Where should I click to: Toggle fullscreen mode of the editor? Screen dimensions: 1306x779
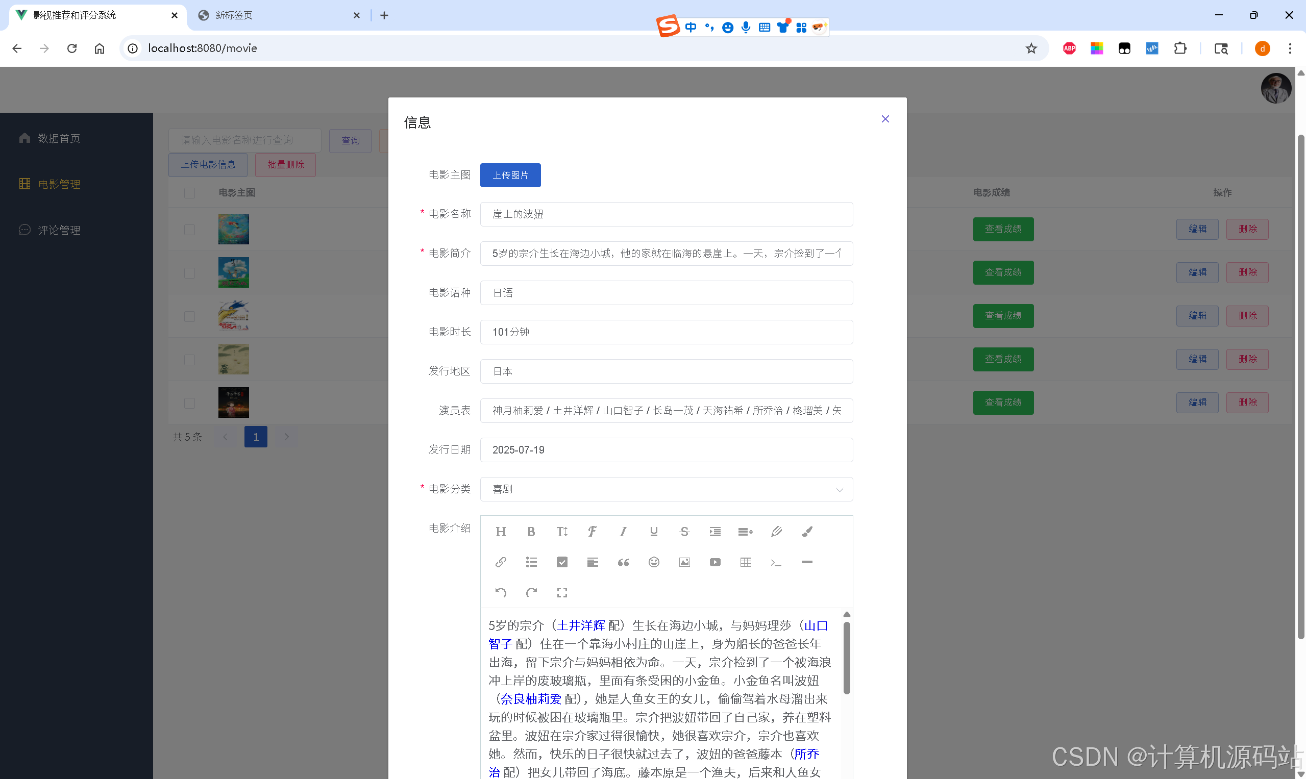(x=562, y=593)
